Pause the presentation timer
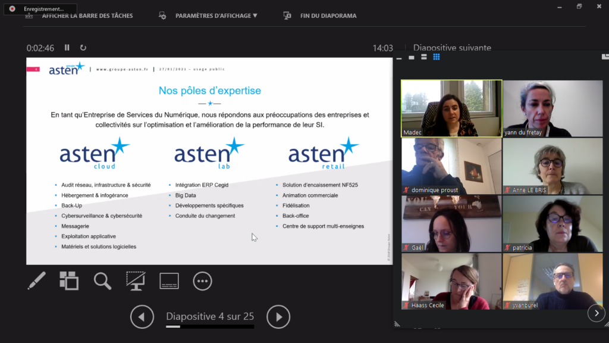The width and height of the screenshot is (609, 343). pos(67,48)
